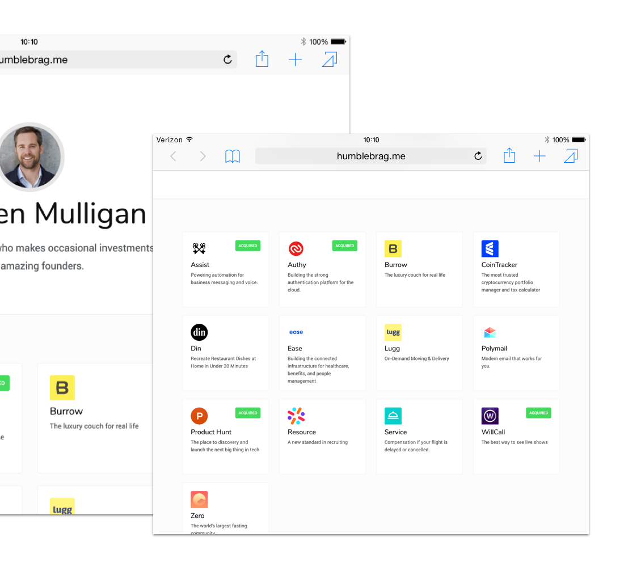Open tabs overview in back Safari window
Image resolution: width=624 pixels, height=567 pixels.
click(x=330, y=60)
